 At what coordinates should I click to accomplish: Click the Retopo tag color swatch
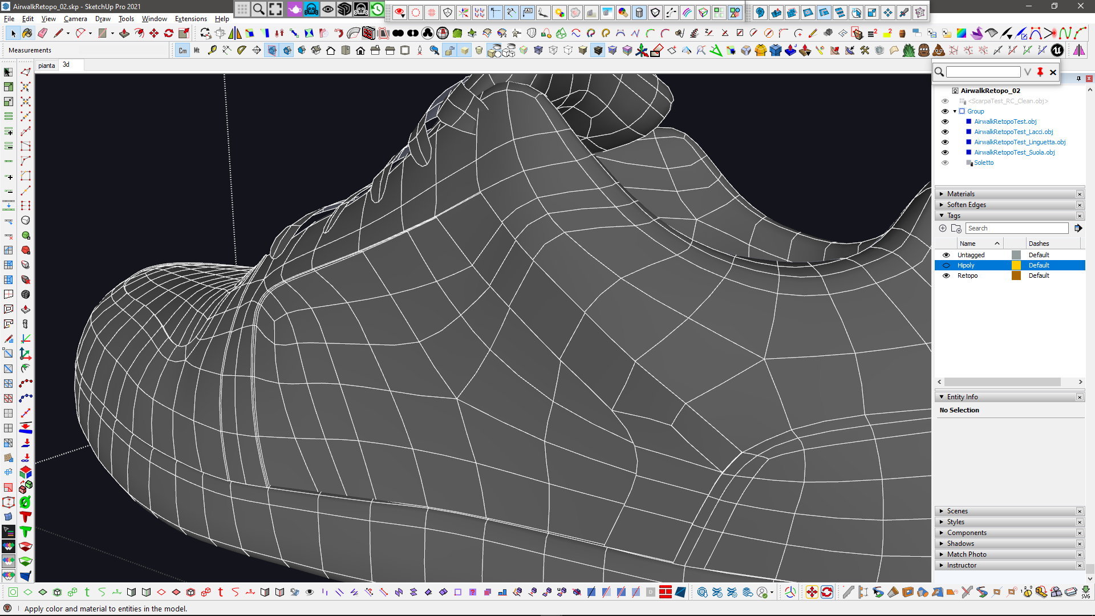click(x=1016, y=275)
